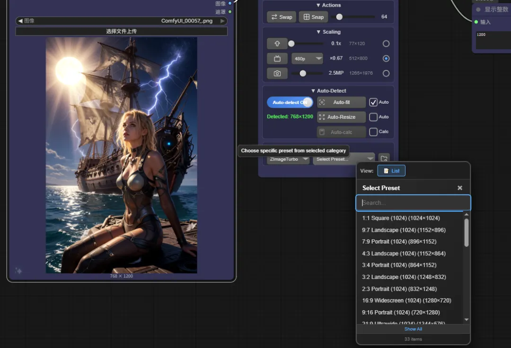This screenshot has width=511, height=348.
Task: Check the Auto checkbox beside Auto-Resize
Action: [373, 117]
